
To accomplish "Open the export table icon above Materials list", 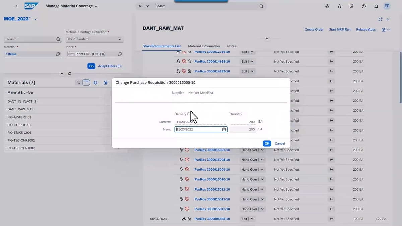I will click(x=105, y=82).
